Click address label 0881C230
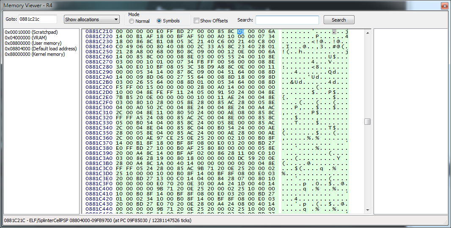The height and width of the screenshot is (228, 451). pos(99,41)
